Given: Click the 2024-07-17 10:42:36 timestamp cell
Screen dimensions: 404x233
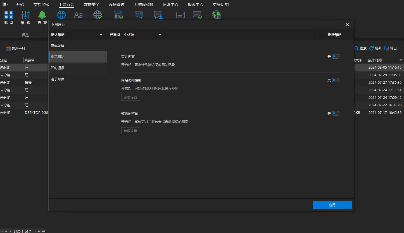Looking at the screenshot, I should pos(385,112).
